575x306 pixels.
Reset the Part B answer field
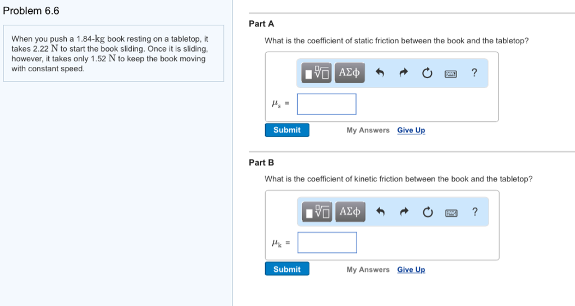pos(427,212)
